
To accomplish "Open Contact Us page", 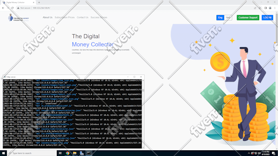I will pos(83,18).
